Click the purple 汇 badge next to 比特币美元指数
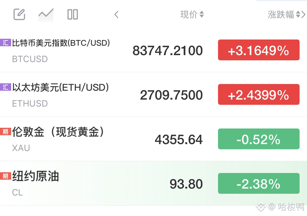Image resolution: width=307 pixels, height=216 pixels. 6,43
